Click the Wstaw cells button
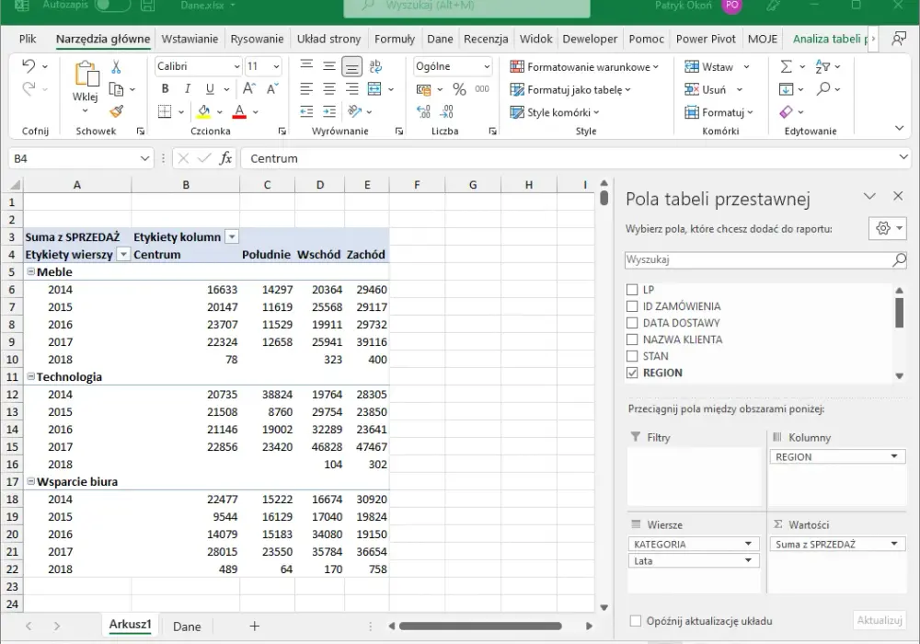Viewport: 920px width, 644px height. click(x=709, y=67)
